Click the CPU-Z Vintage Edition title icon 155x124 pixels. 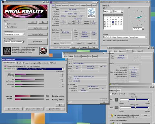51,2
